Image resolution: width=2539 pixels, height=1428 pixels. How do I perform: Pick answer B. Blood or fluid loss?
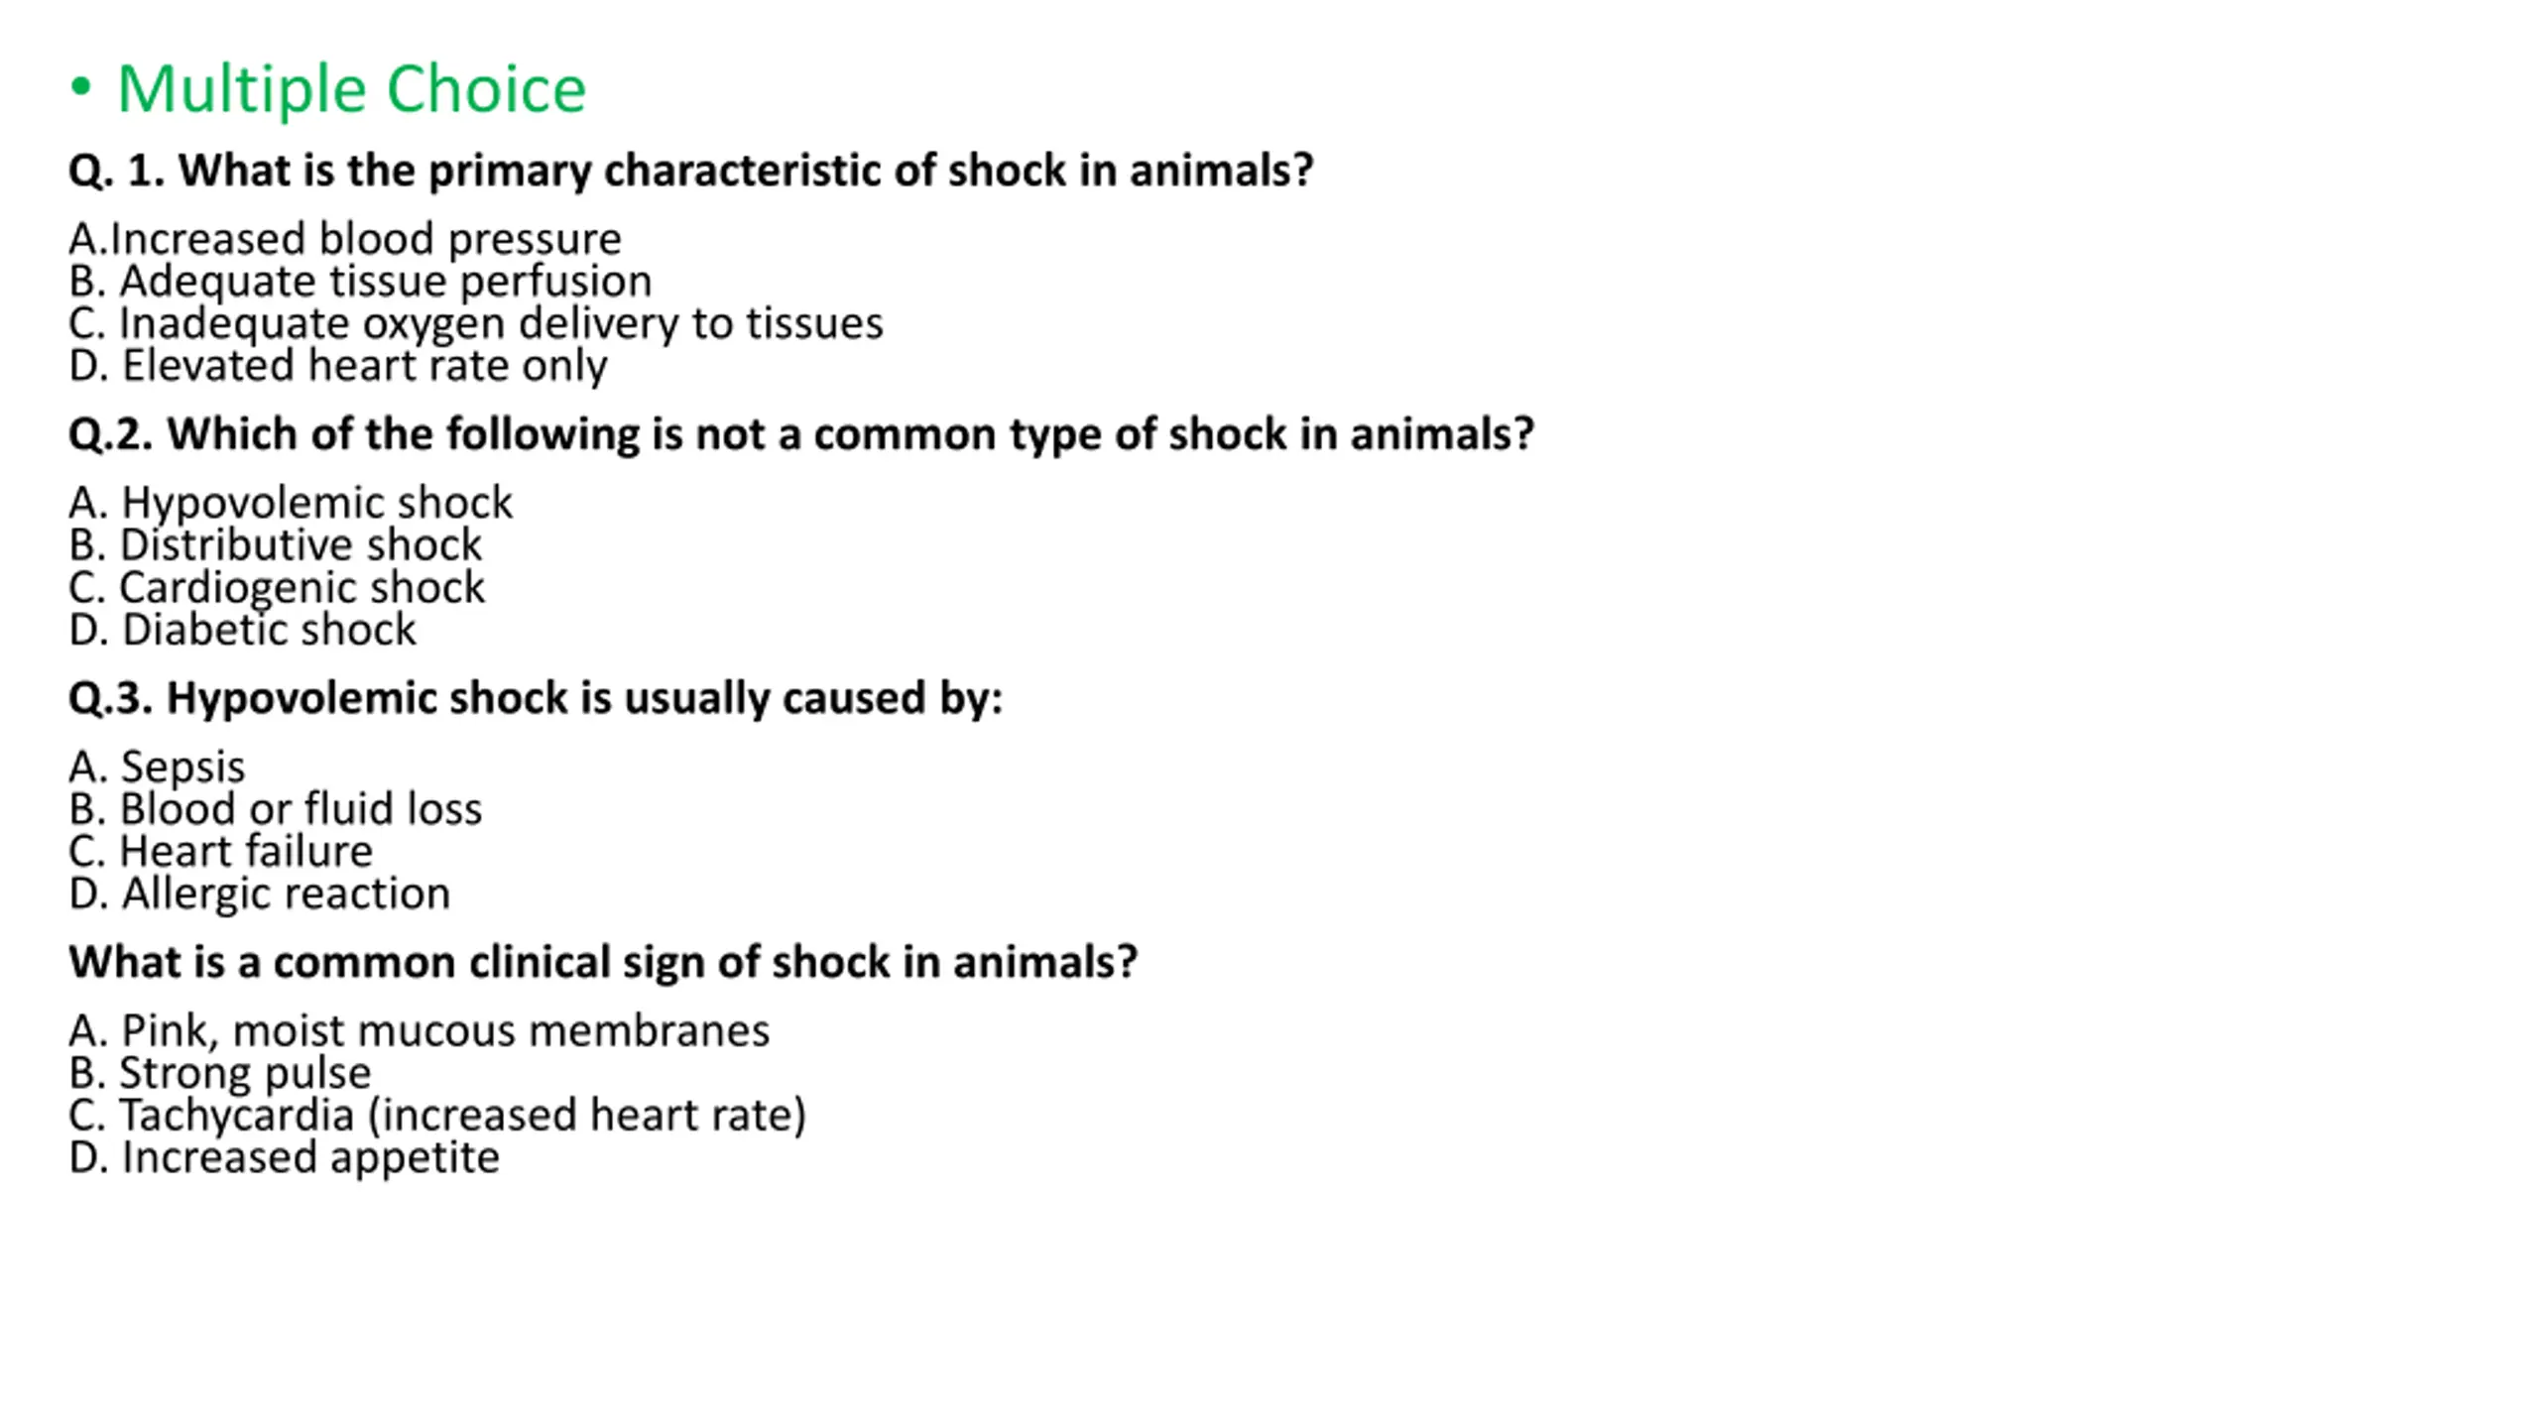click(276, 809)
